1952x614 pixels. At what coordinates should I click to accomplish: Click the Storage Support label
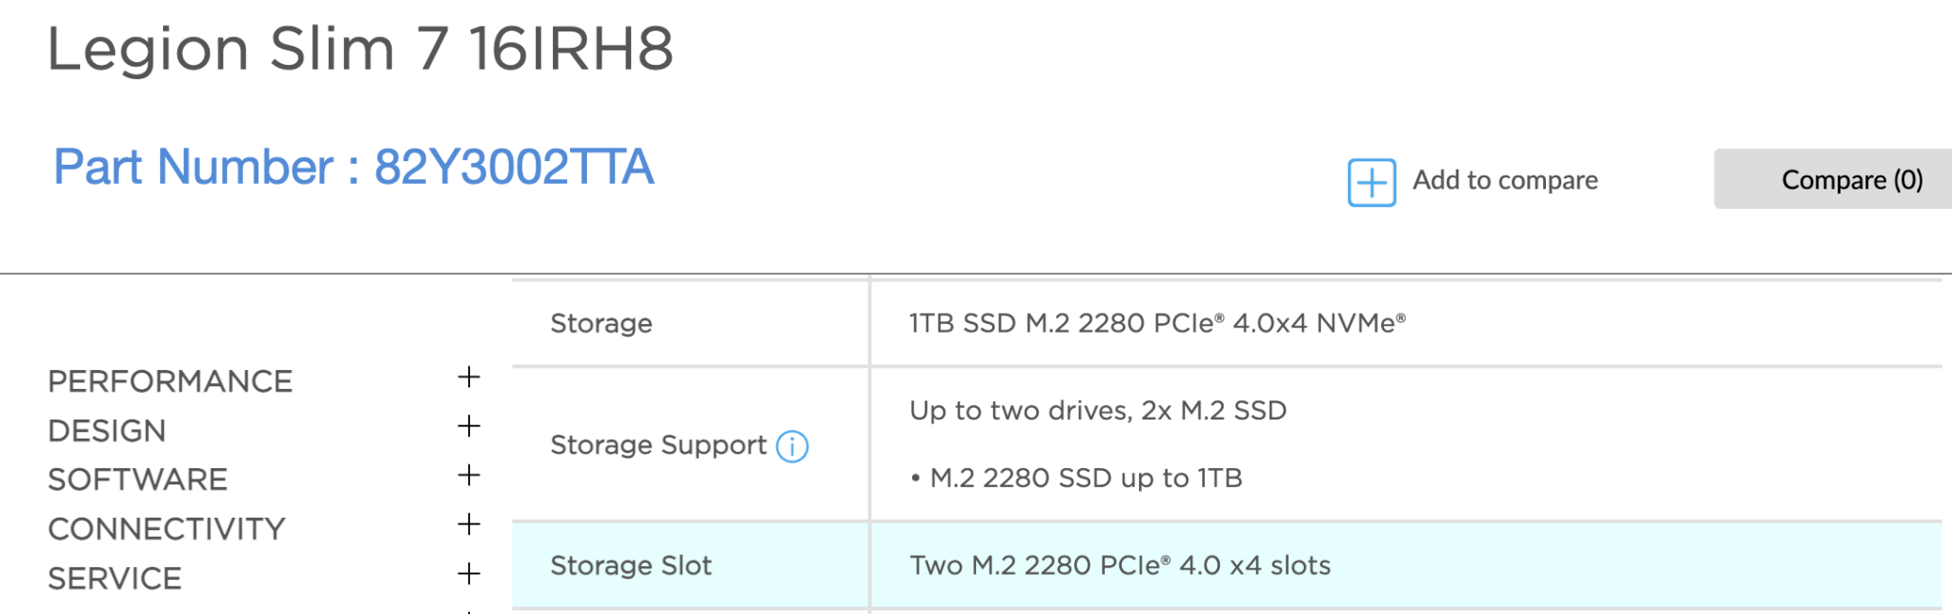pyautogui.click(x=658, y=445)
